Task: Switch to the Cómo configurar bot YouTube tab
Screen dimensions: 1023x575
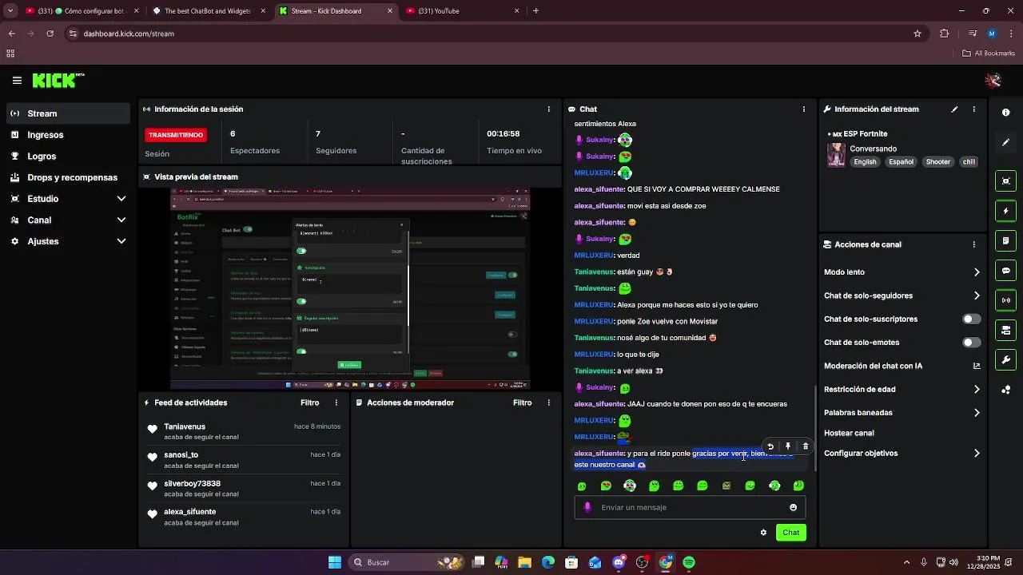Action: (x=82, y=11)
